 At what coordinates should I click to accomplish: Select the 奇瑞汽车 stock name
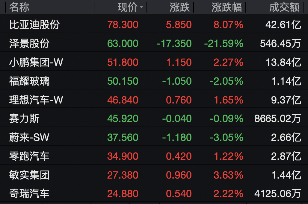click(29, 194)
